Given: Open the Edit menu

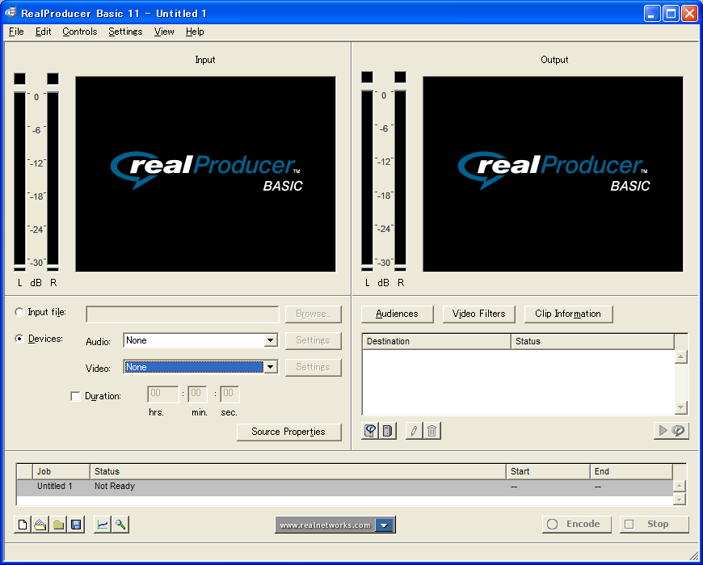Looking at the screenshot, I should pyautogui.click(x=44, y=32).
